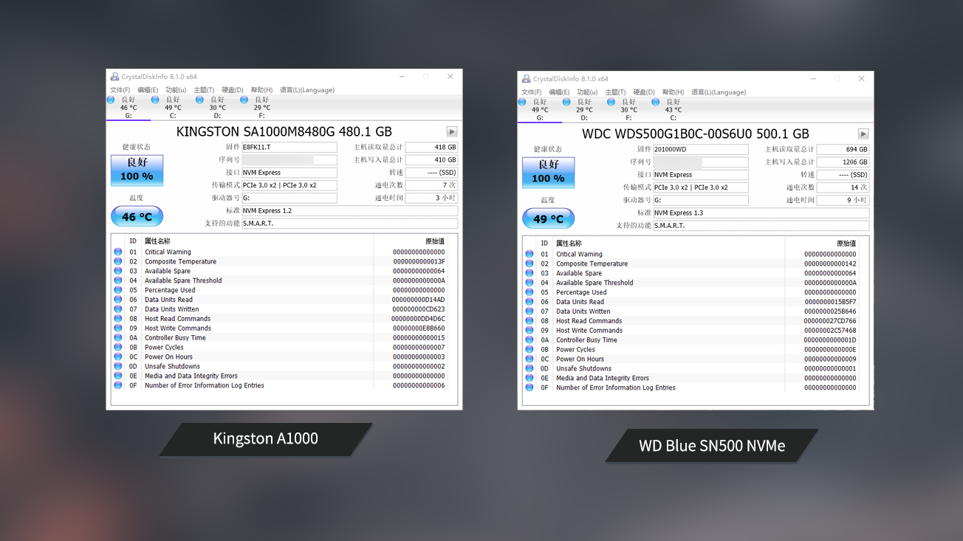Select F: drive 30 °C in WD window

click(628, 110)
